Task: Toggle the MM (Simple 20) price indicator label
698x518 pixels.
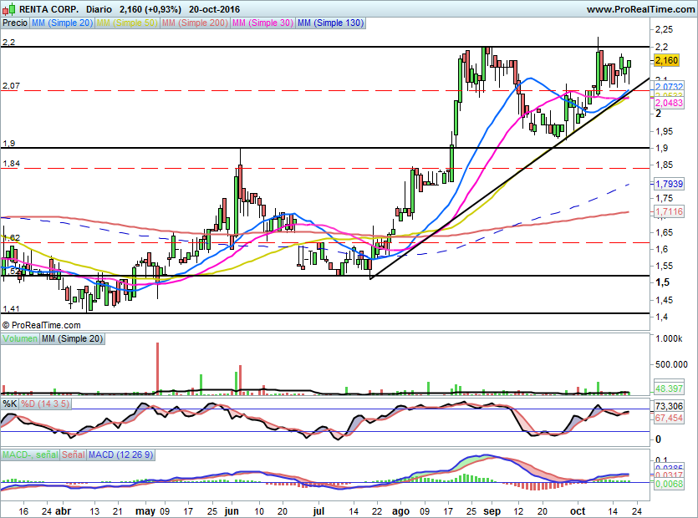Action: [62, 23]
